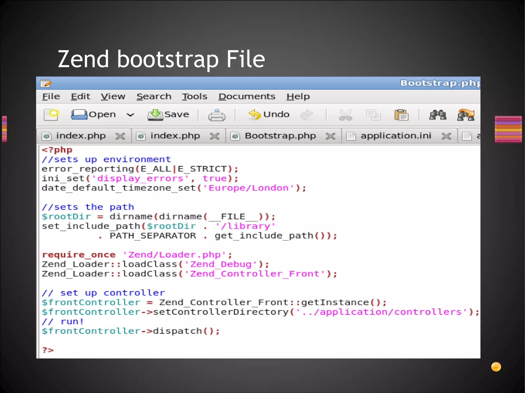The width and height of the screenshot is (525, 393).
Task: Click the closing ?> PHP tag
Action: click(48, 350)
